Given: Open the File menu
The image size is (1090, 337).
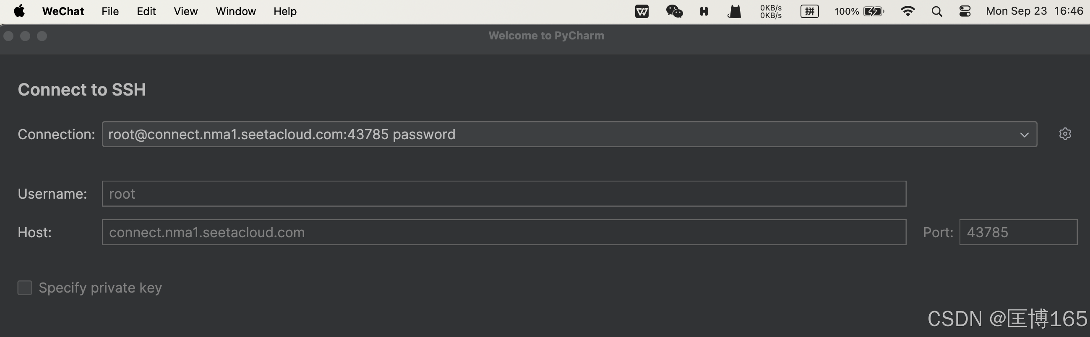Looking at the screenshot, I should point(110,11).
